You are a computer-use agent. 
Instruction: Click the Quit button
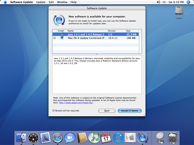tap(107, 111)
